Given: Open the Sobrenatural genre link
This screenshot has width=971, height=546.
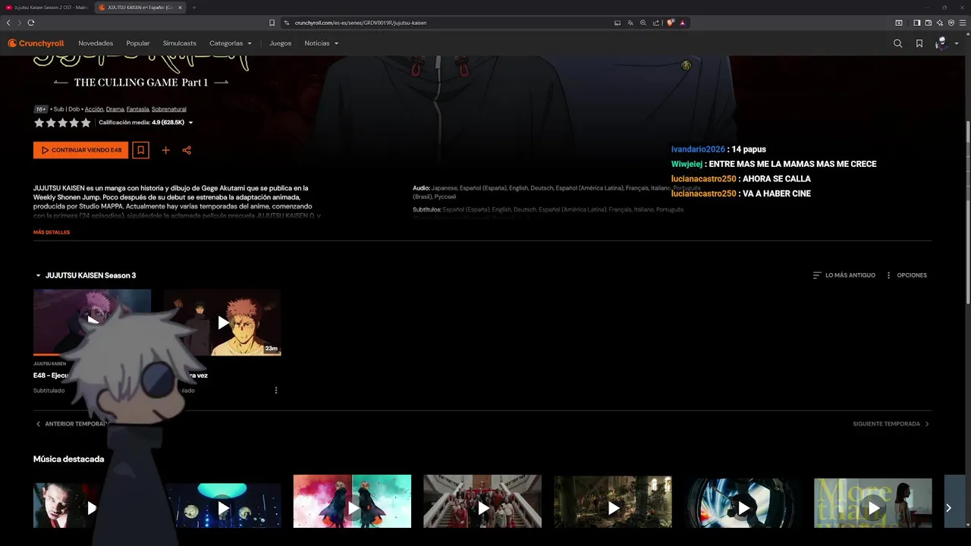Looking at the screenshot, I should pos(168,109).
